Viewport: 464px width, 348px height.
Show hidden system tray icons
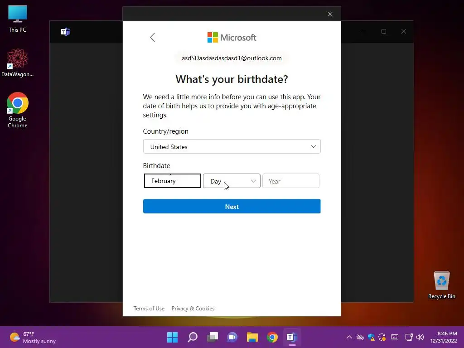pos(349,337)
